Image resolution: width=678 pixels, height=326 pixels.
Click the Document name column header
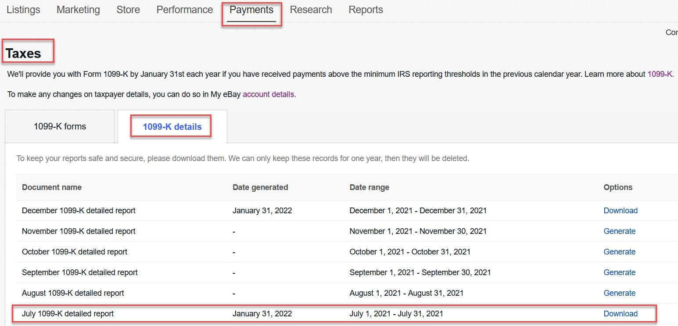click(x=52, y=187)
